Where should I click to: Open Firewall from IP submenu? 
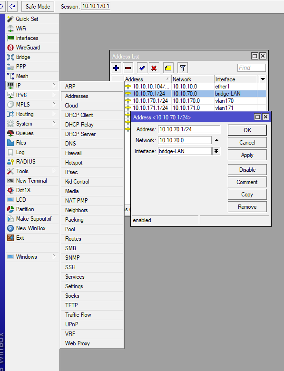(x=73, y=153)
